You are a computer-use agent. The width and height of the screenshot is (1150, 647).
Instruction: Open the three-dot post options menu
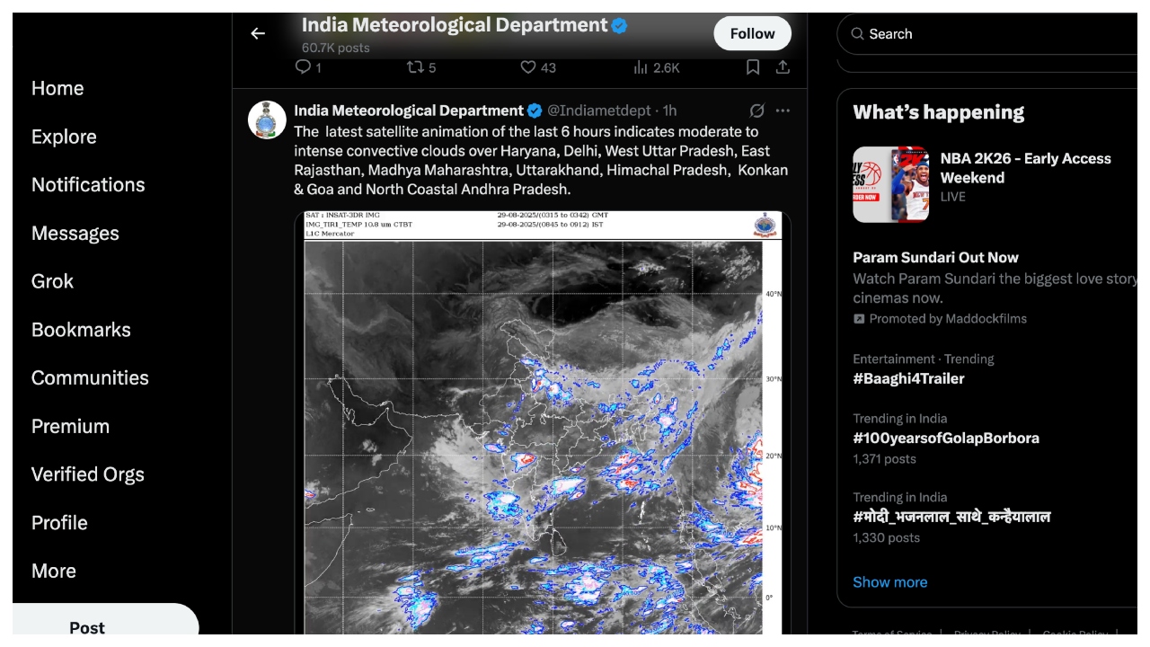pos(783,111)
